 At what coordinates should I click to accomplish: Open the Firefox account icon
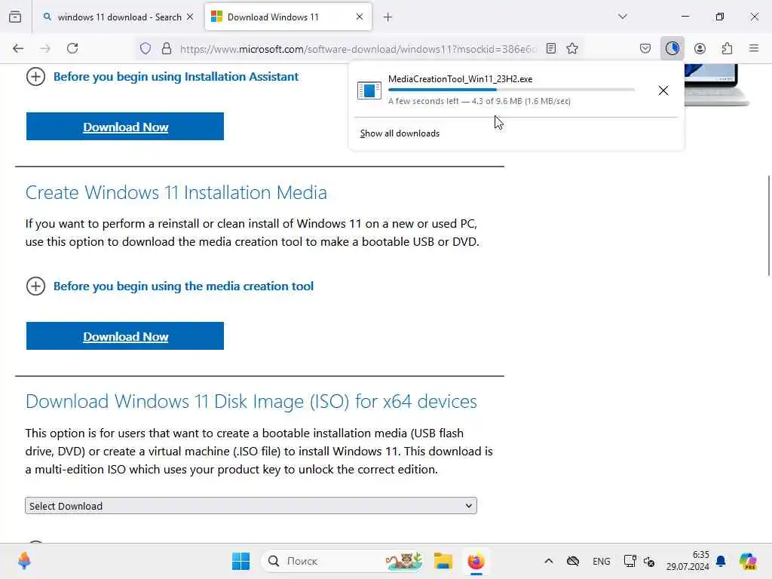pos(700,48)
